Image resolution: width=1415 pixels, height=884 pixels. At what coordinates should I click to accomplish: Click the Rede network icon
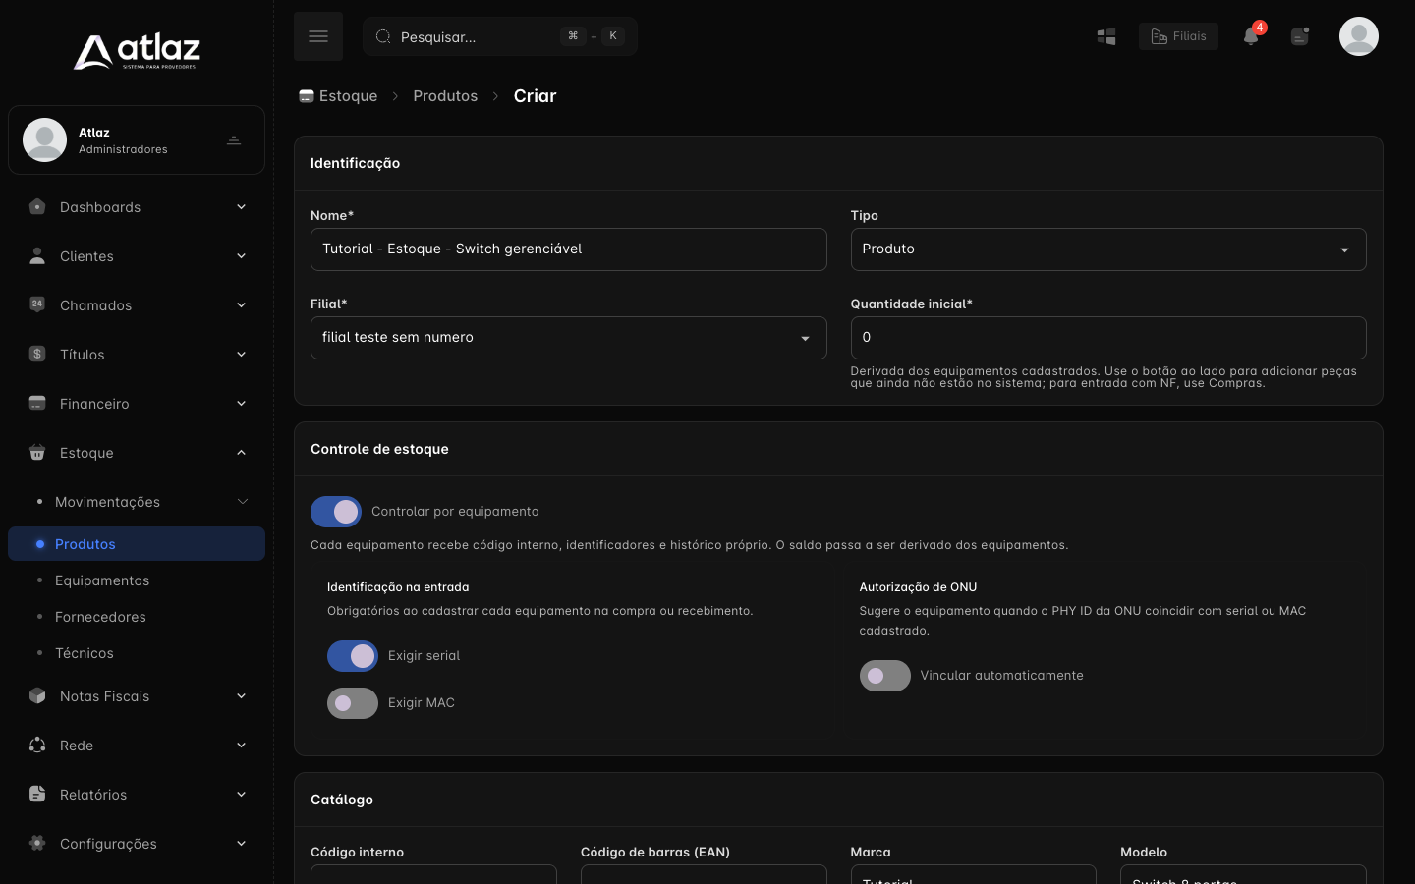(37, 745)
